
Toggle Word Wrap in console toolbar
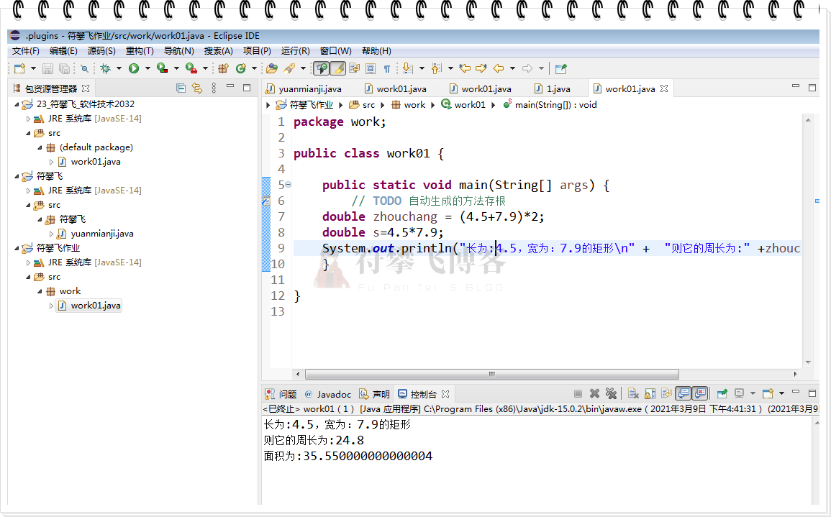click(667, 393)
